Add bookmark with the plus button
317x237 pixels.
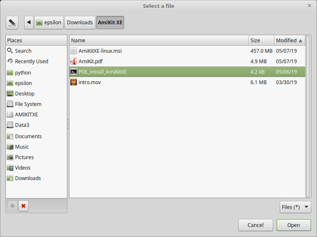pyautogui.click(x=13, y=206)
